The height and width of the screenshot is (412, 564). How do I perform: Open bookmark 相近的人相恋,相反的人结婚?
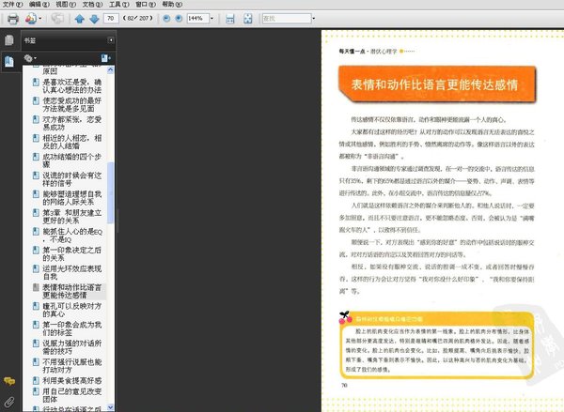click(x=72, y=142)
